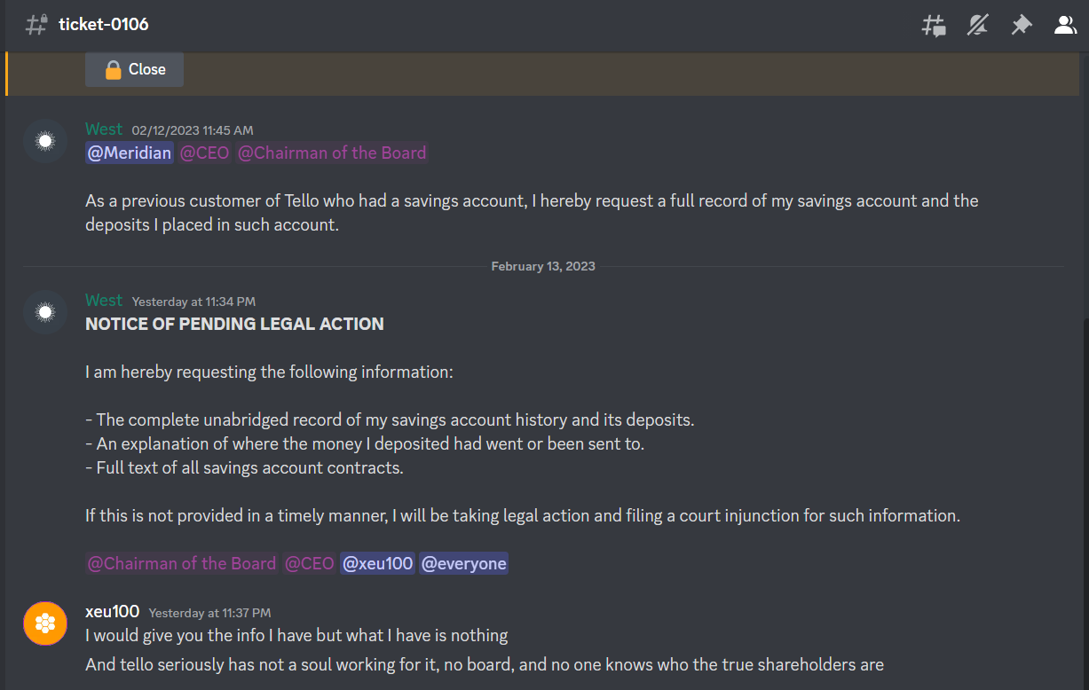
Task: Click the @xeu100 mention
Action: click(378, 563)
